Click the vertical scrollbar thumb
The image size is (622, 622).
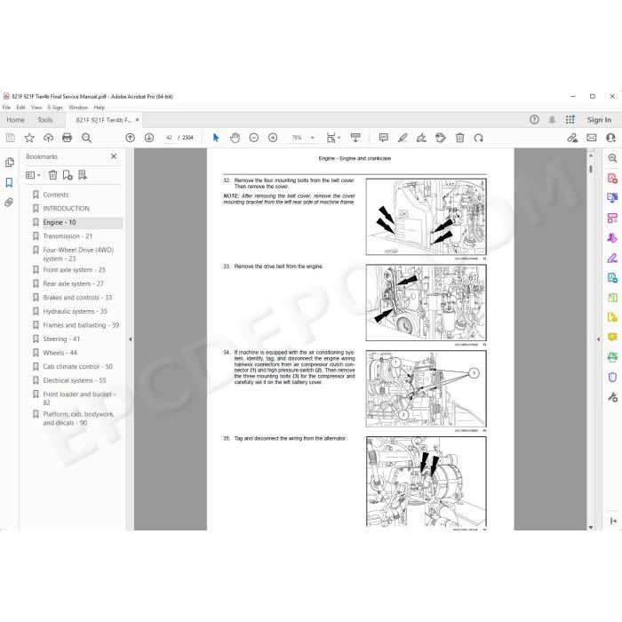(591, 169)
